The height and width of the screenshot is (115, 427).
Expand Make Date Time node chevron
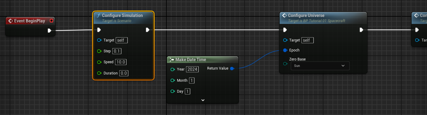tap(203, 100)
